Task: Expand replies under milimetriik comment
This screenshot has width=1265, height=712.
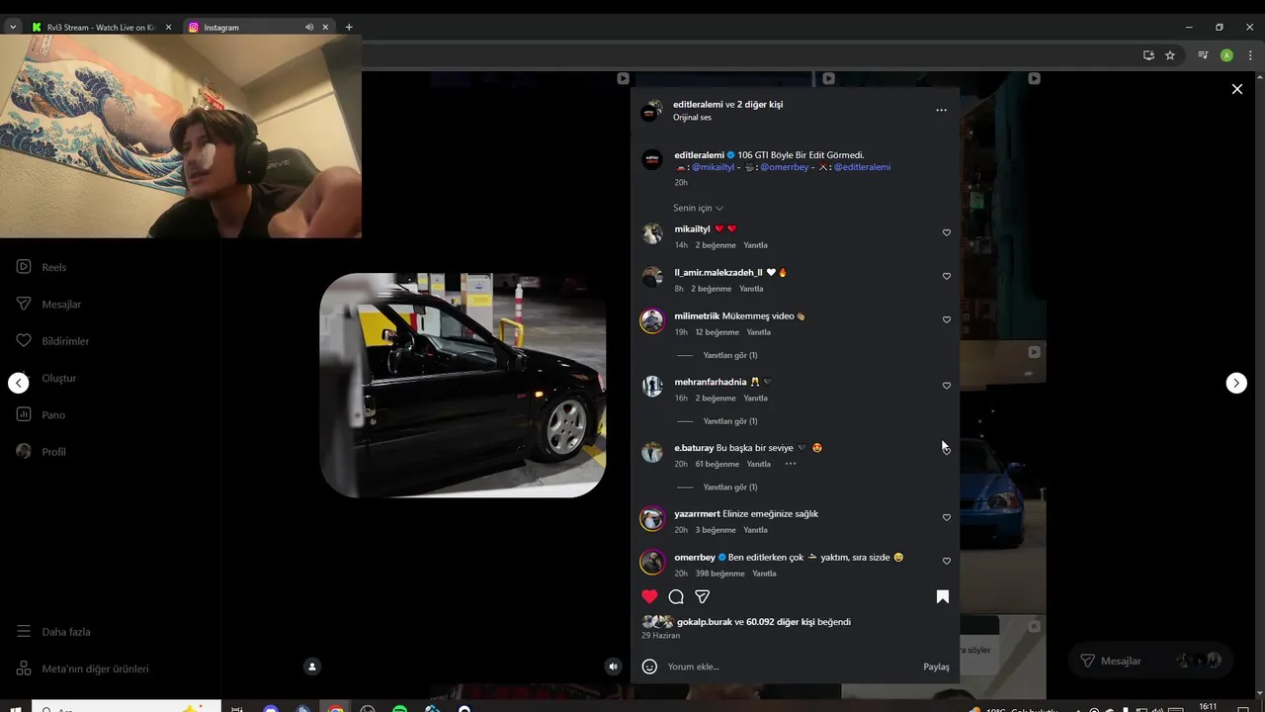Action: click(729, 355)
